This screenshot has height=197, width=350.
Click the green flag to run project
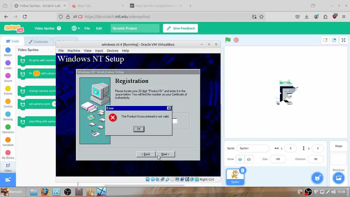click(x=228, y=40)
